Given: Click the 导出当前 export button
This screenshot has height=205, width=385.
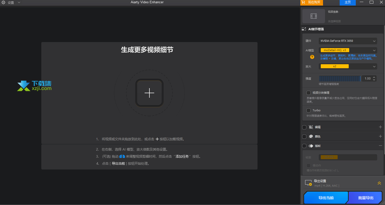Looking at the screenshot, I should click(326, 197).
